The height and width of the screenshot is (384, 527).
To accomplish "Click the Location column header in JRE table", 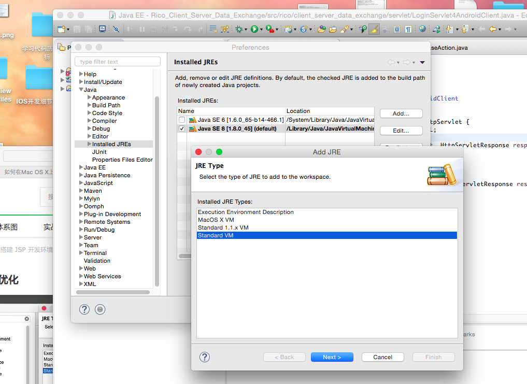I will [330, 111].
